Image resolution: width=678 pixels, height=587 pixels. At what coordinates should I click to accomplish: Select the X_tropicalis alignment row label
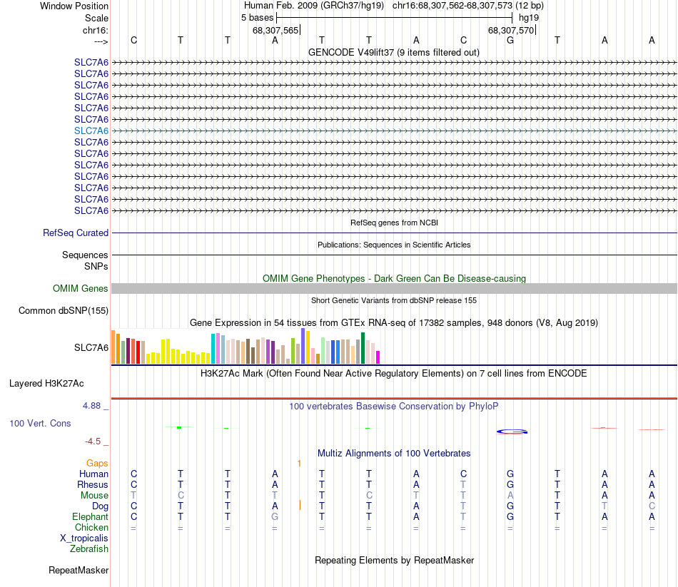[84, 538]
